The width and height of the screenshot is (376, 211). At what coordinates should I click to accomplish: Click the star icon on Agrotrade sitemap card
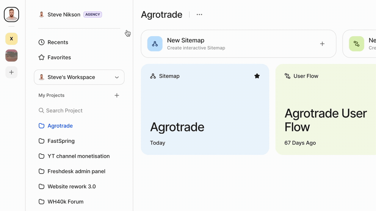[x=257, y=76]
